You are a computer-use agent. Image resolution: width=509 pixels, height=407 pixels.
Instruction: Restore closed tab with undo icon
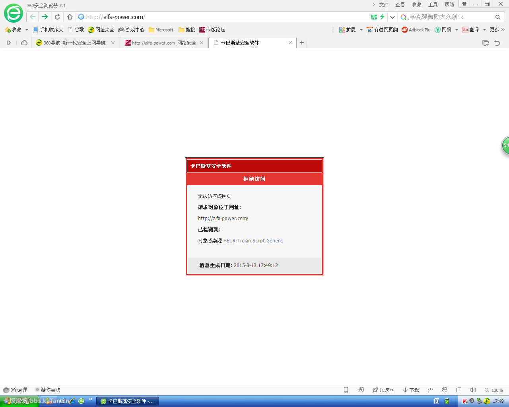[497, 43]
